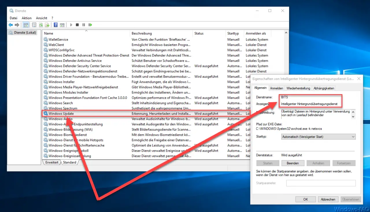Image resolution: width=370 pixels, height=212 pixels.
Task: Click the Abbrechen button
Action: 328,199
